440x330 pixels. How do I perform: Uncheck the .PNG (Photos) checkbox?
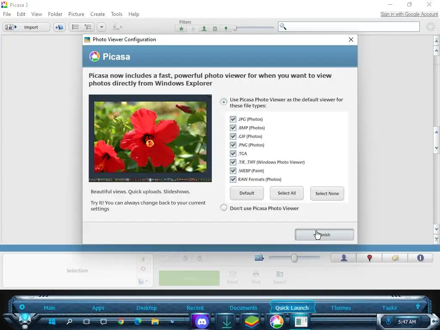[233, 145]
